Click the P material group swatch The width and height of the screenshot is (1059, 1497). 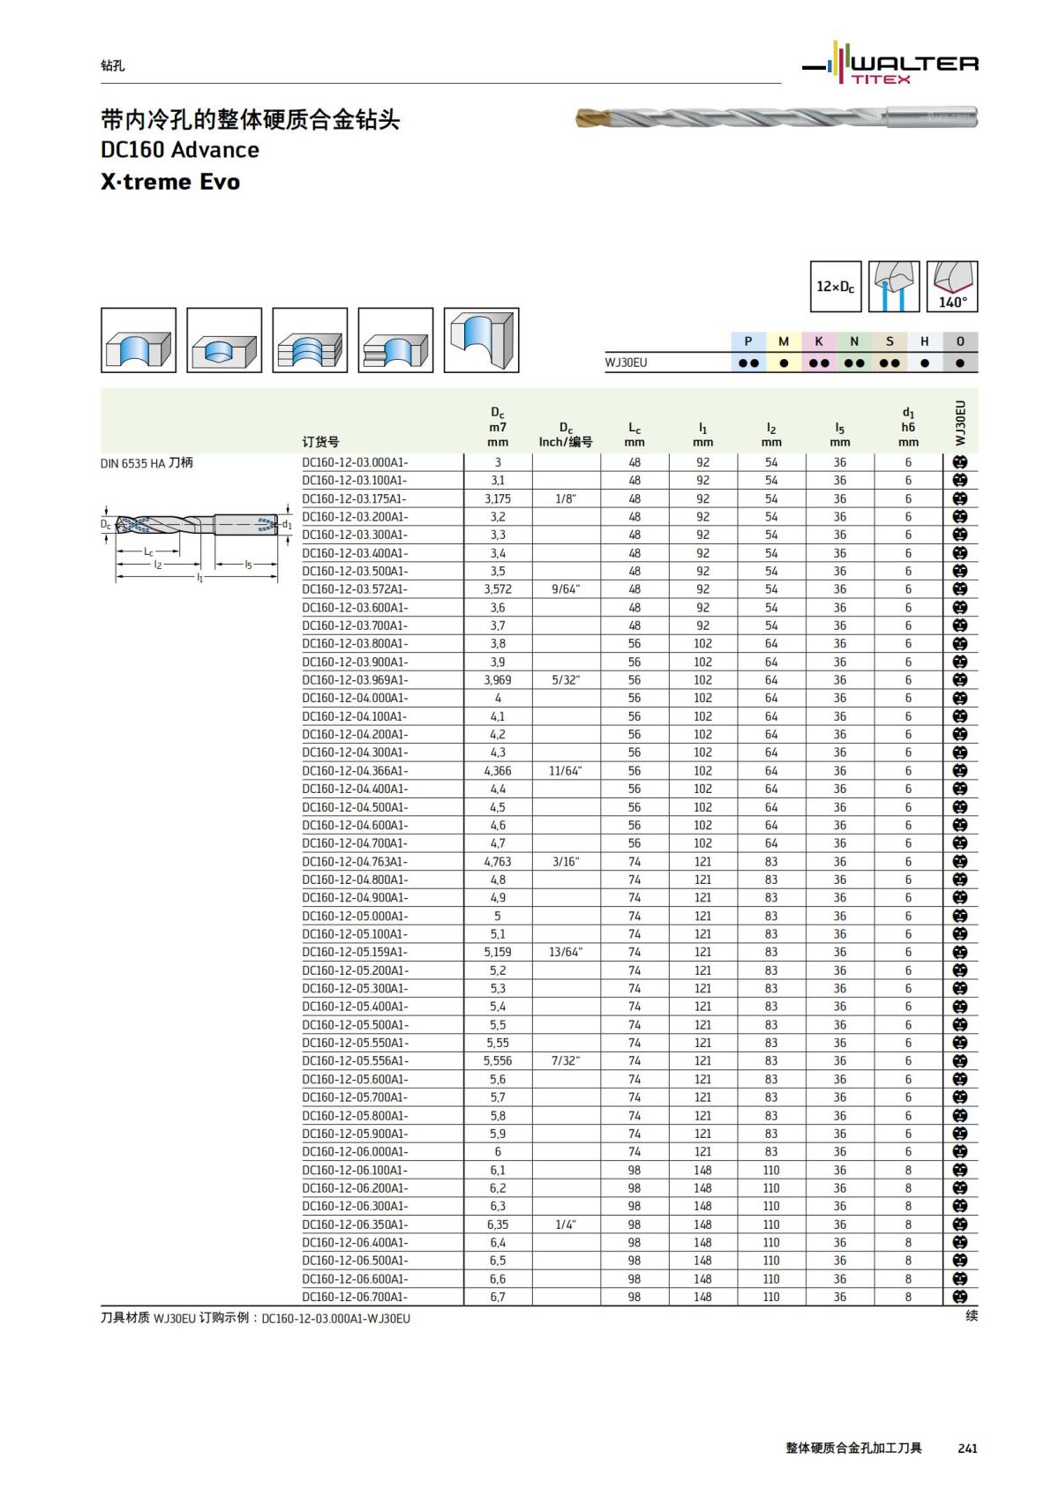748,341
